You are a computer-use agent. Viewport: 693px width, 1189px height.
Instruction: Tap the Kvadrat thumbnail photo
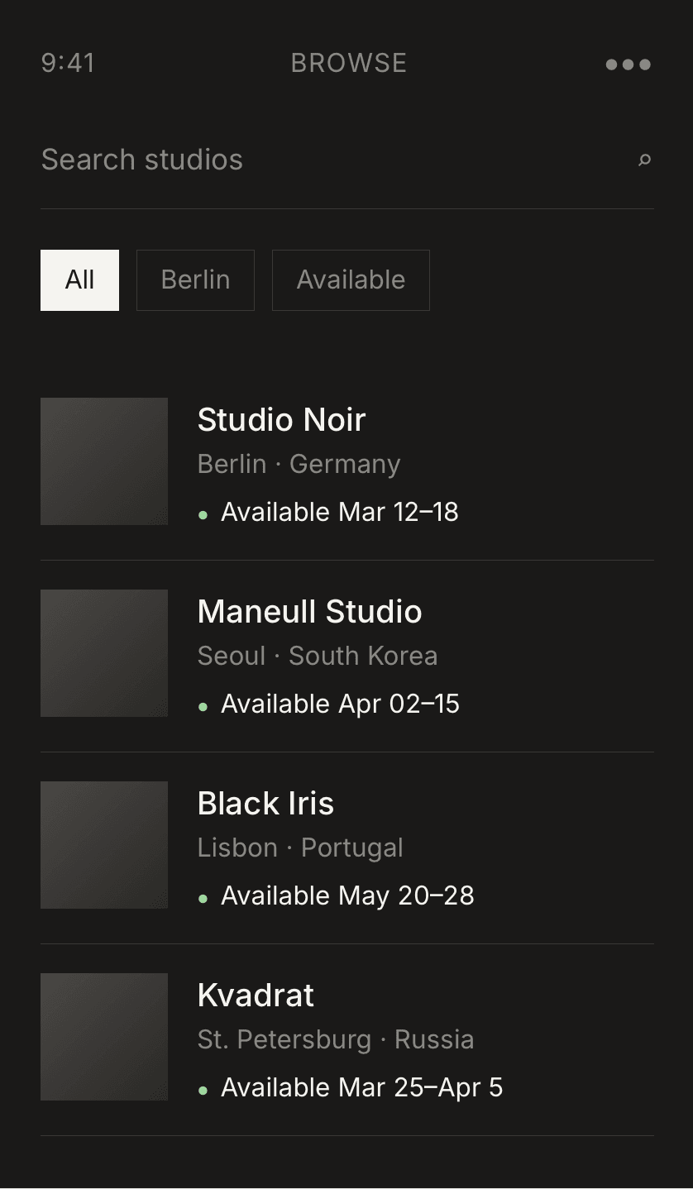coord(103,1037)
